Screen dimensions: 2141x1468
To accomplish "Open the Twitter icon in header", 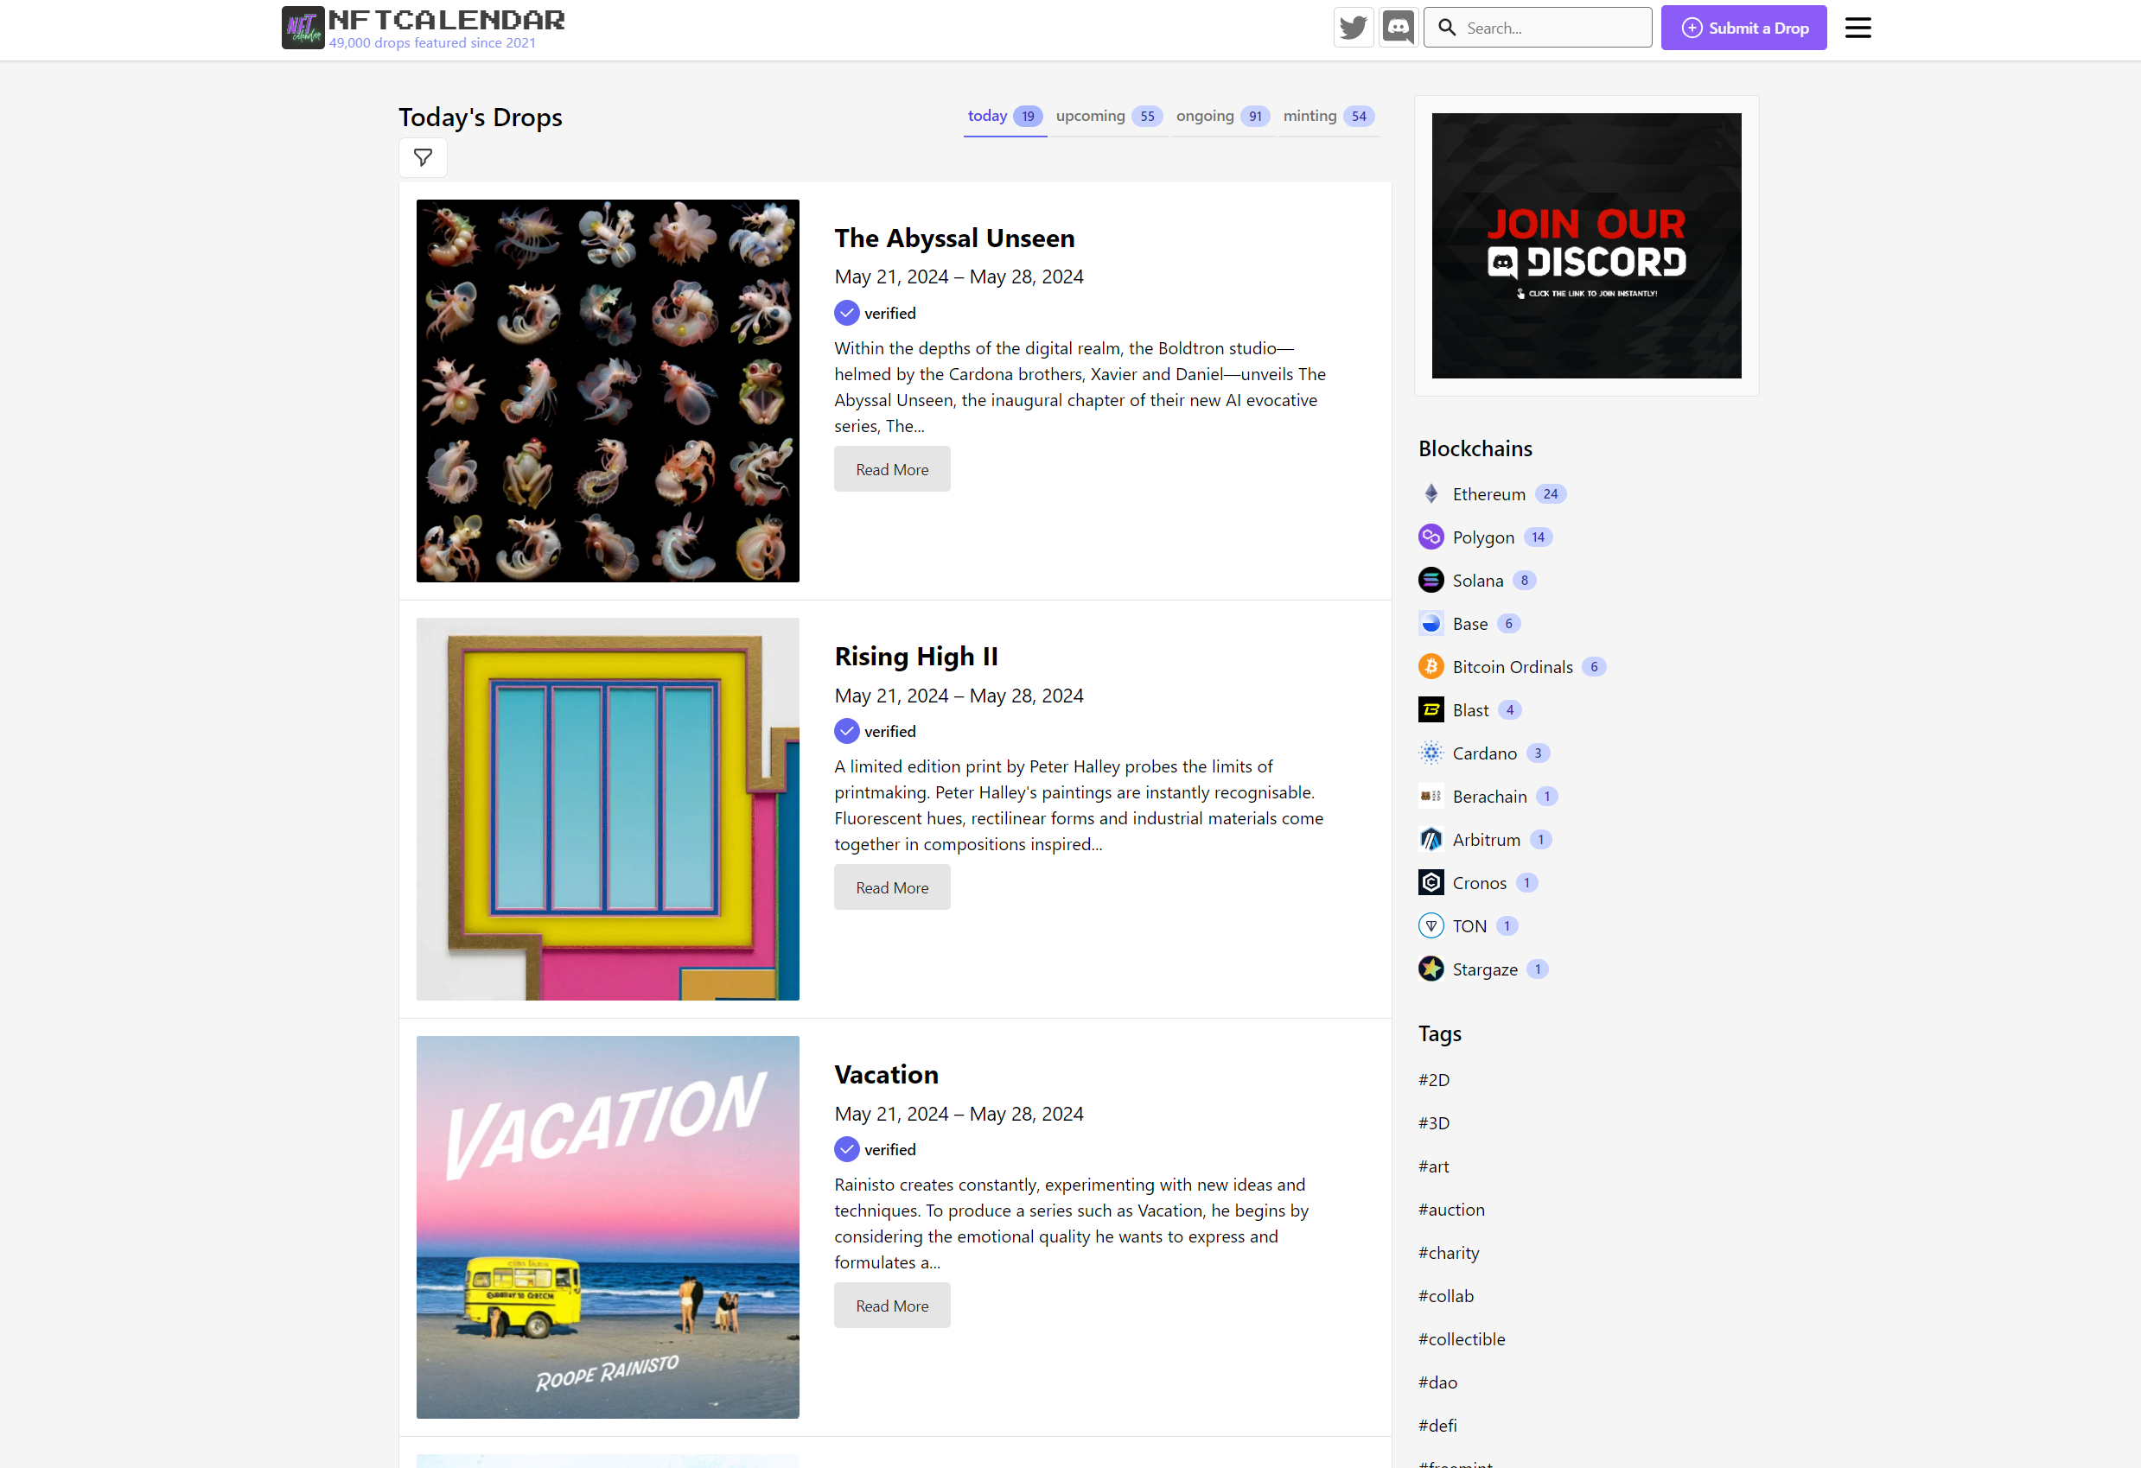I will [x=1353, y=28].
